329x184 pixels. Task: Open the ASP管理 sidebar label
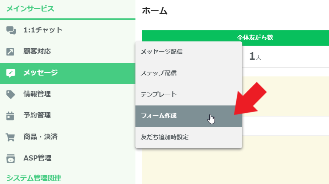[37, 158]
